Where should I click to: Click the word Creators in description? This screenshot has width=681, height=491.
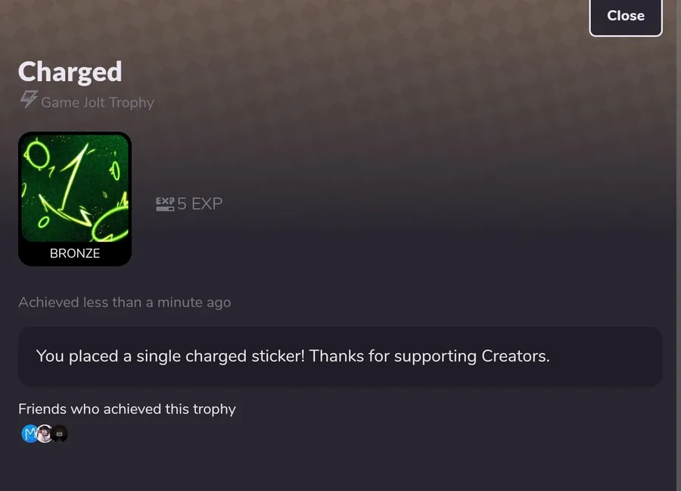(515, 356)
